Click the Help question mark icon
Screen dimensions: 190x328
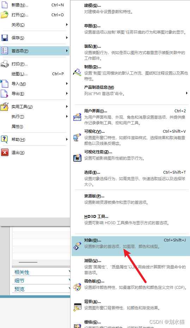pyautogui.click(x=4, y=139)
